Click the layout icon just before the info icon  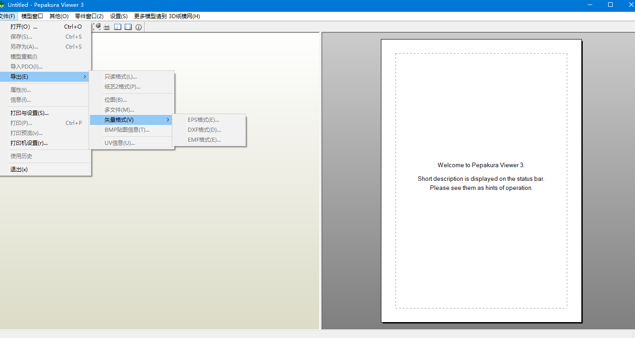coord(128,27)
